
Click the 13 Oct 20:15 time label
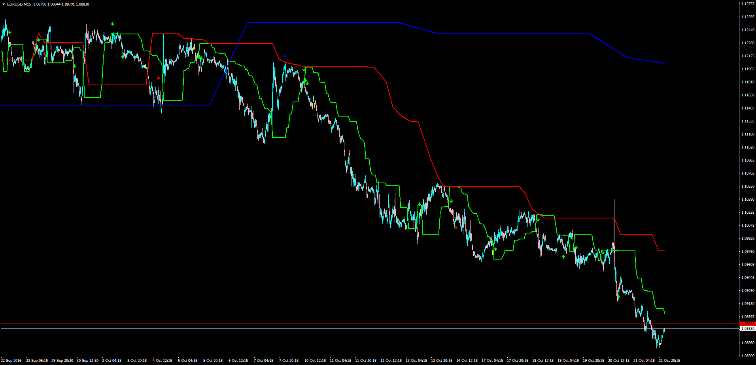[442, 361]
